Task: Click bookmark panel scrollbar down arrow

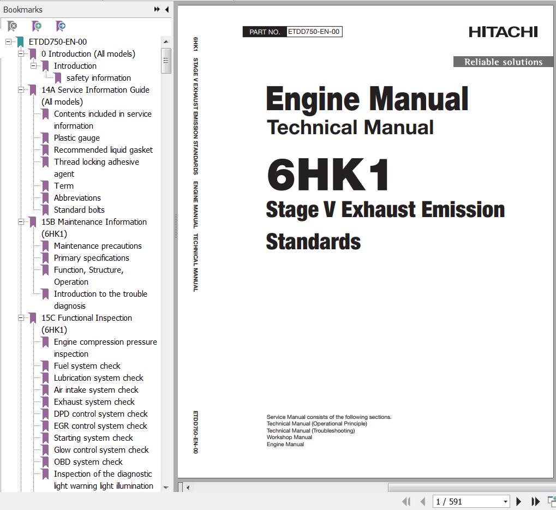Action: point(165,487)
